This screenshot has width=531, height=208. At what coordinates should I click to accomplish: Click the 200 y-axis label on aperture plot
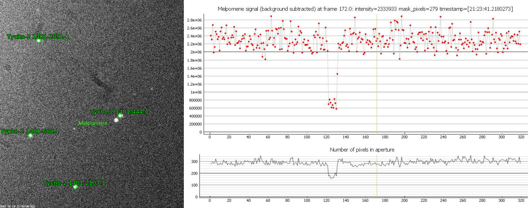click(x=194, y=174)
